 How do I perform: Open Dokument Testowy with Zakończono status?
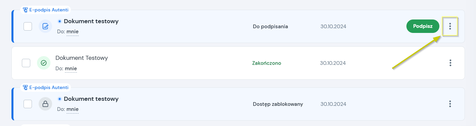(x=82, y=58)
